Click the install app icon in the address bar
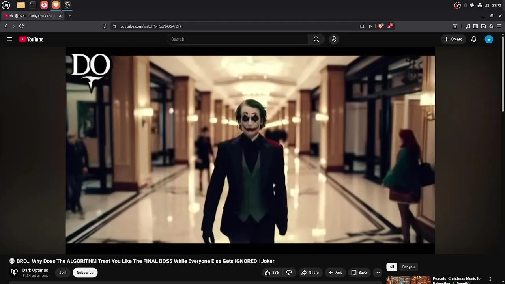 pos(362,26)
